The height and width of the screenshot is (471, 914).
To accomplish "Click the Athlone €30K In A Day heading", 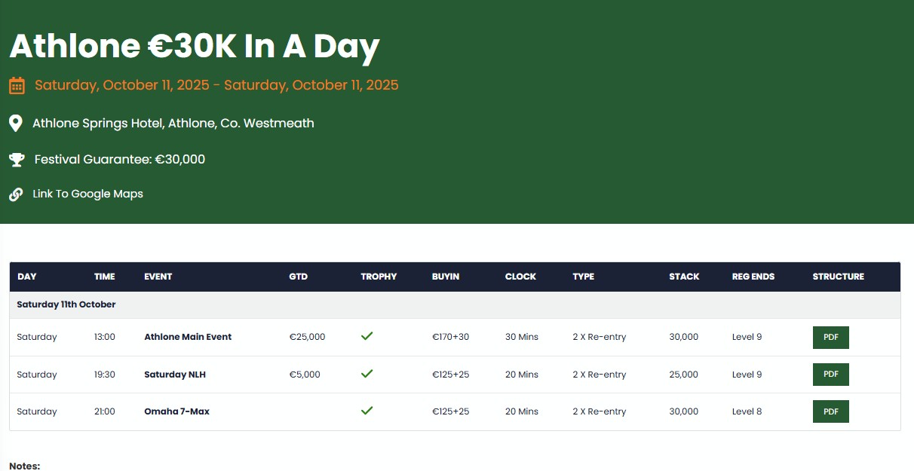I will coord(195,47).
